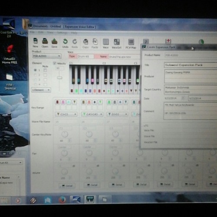The image size is (217, 217).
Task: Select Element 2 radio button
Action: [35, 75]
